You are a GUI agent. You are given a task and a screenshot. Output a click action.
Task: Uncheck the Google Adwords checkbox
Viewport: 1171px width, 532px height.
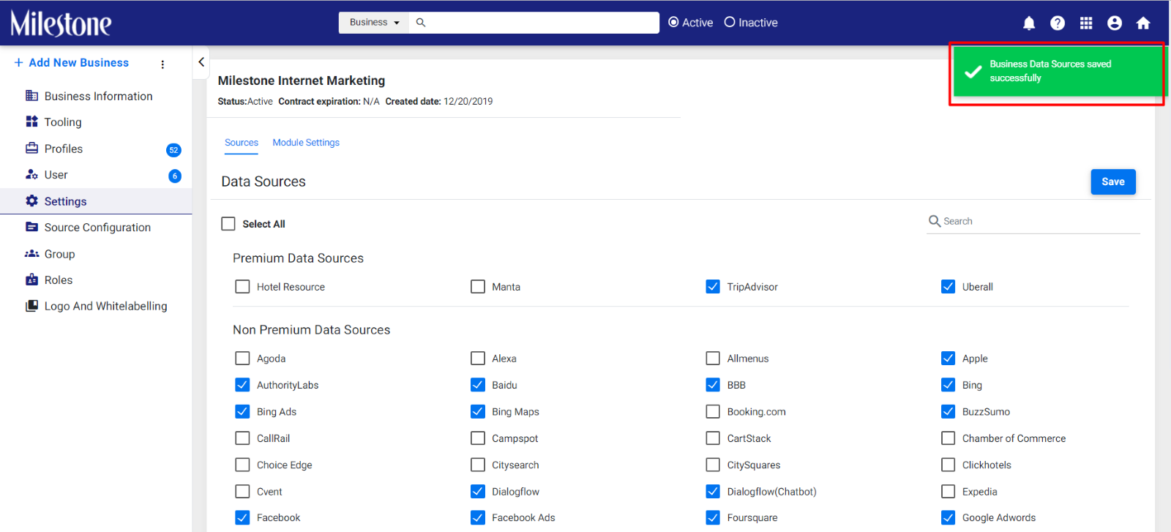point(948,518)
